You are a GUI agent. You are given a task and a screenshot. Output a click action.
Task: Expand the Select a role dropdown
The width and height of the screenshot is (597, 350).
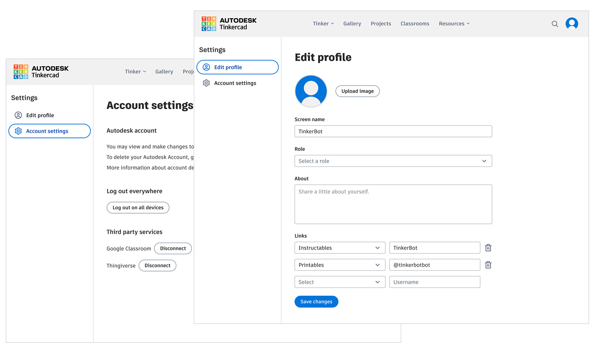click(x=393, y=161)
